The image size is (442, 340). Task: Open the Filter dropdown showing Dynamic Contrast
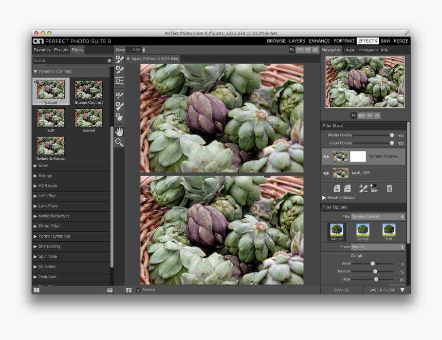pyautogui.click(x=378, y=217)
